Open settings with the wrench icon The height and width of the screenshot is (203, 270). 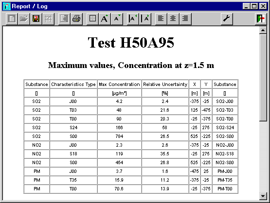[x=227, y=19]
